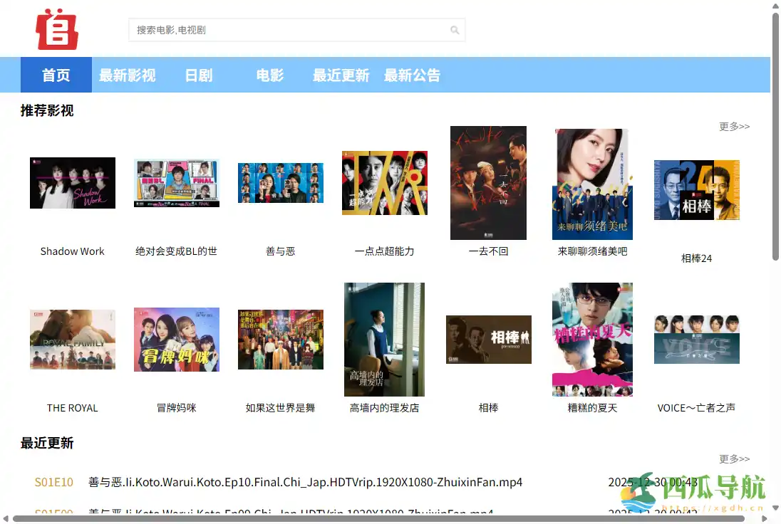Viewport: 781px width, 524px height.
Task: Click the S01E10 episode label
Action: pyautogui.click(x=54, y=483)
